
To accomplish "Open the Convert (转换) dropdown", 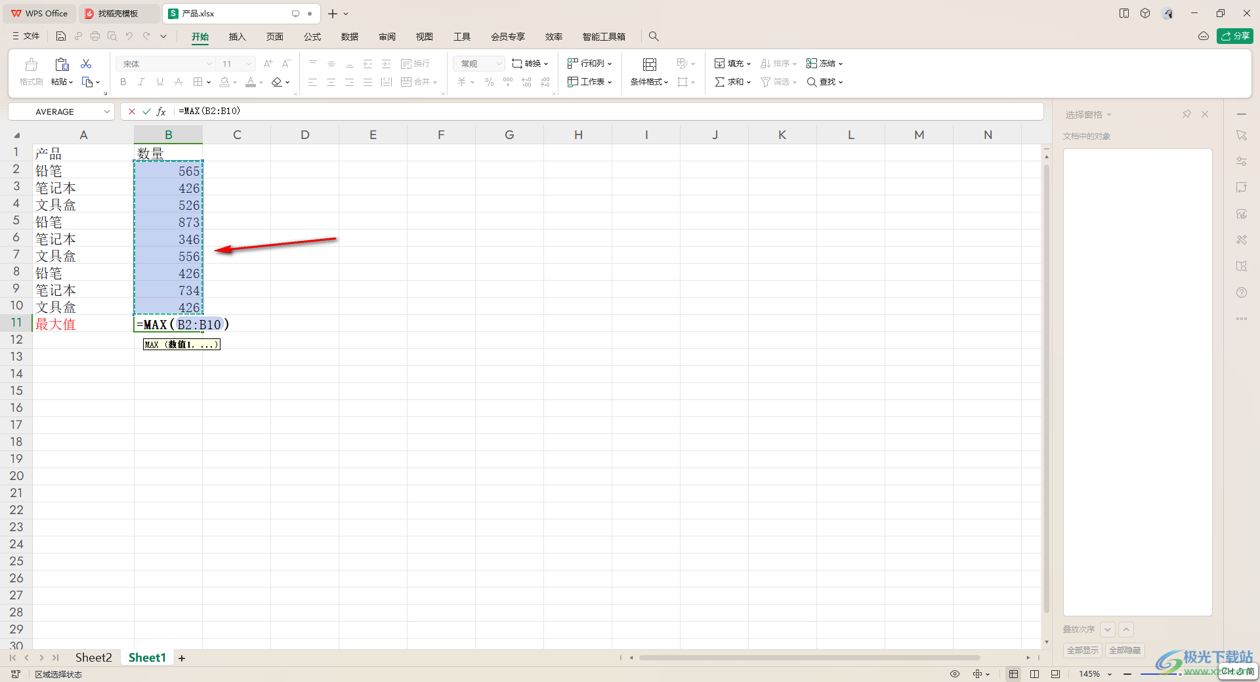I will [x=530, y=64].
